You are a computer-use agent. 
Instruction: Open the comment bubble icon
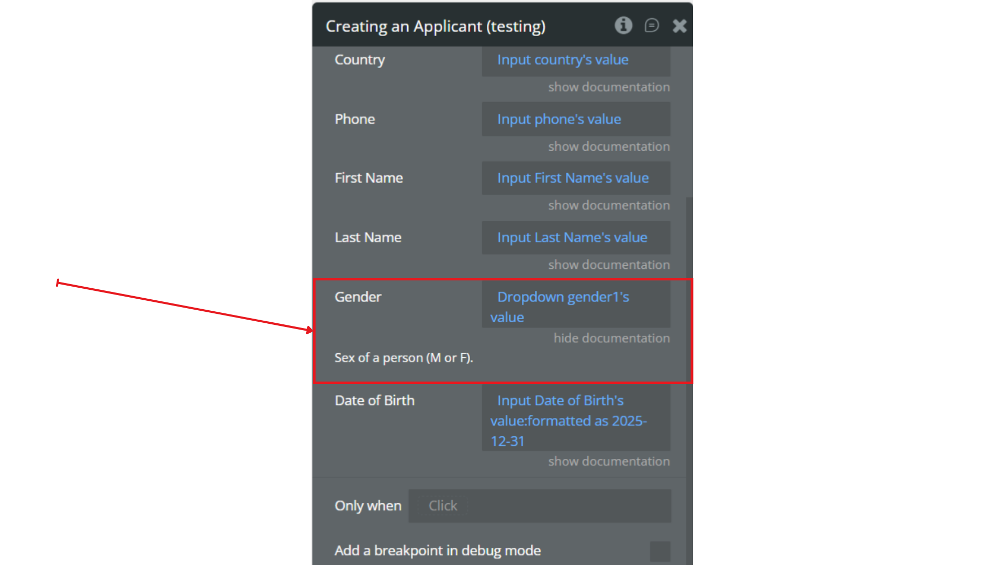[651, 25]
